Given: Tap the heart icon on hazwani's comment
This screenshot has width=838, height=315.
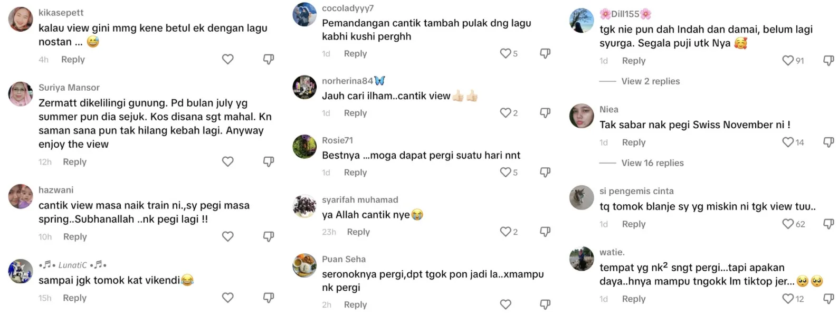Looking at the screenshot, I should (x=227, y=236).
